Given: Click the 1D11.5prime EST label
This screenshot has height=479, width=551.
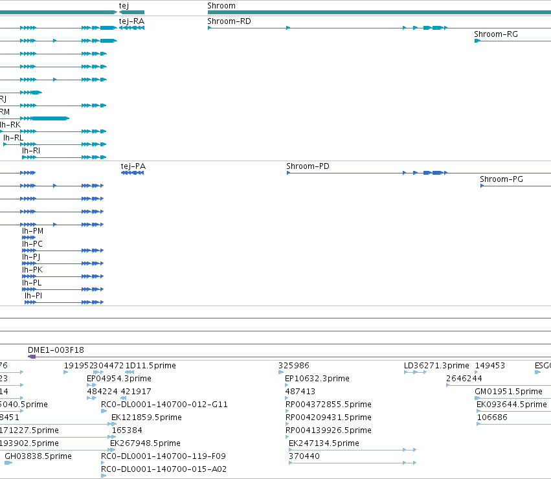Looking at the screenshot, I should pos(151,366).
